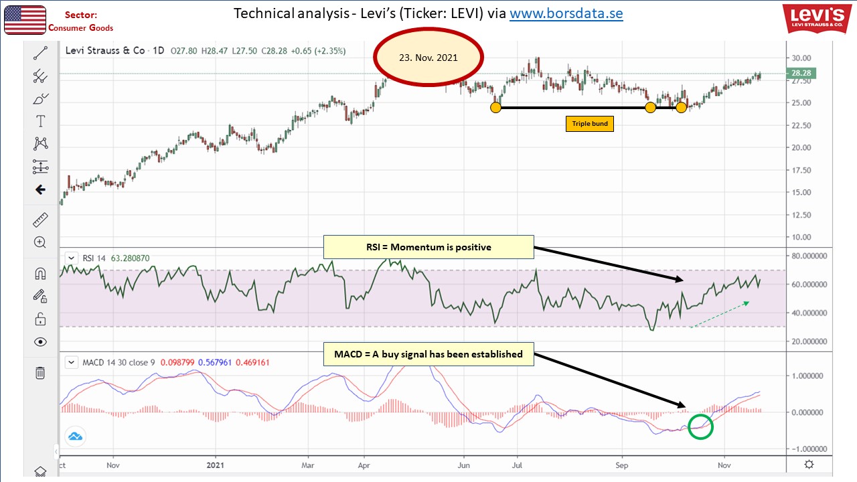Collapse the RSI 14 indicator pane
Image resolution: width=857 pixels, height=482 pixels.
pos(70,257)
